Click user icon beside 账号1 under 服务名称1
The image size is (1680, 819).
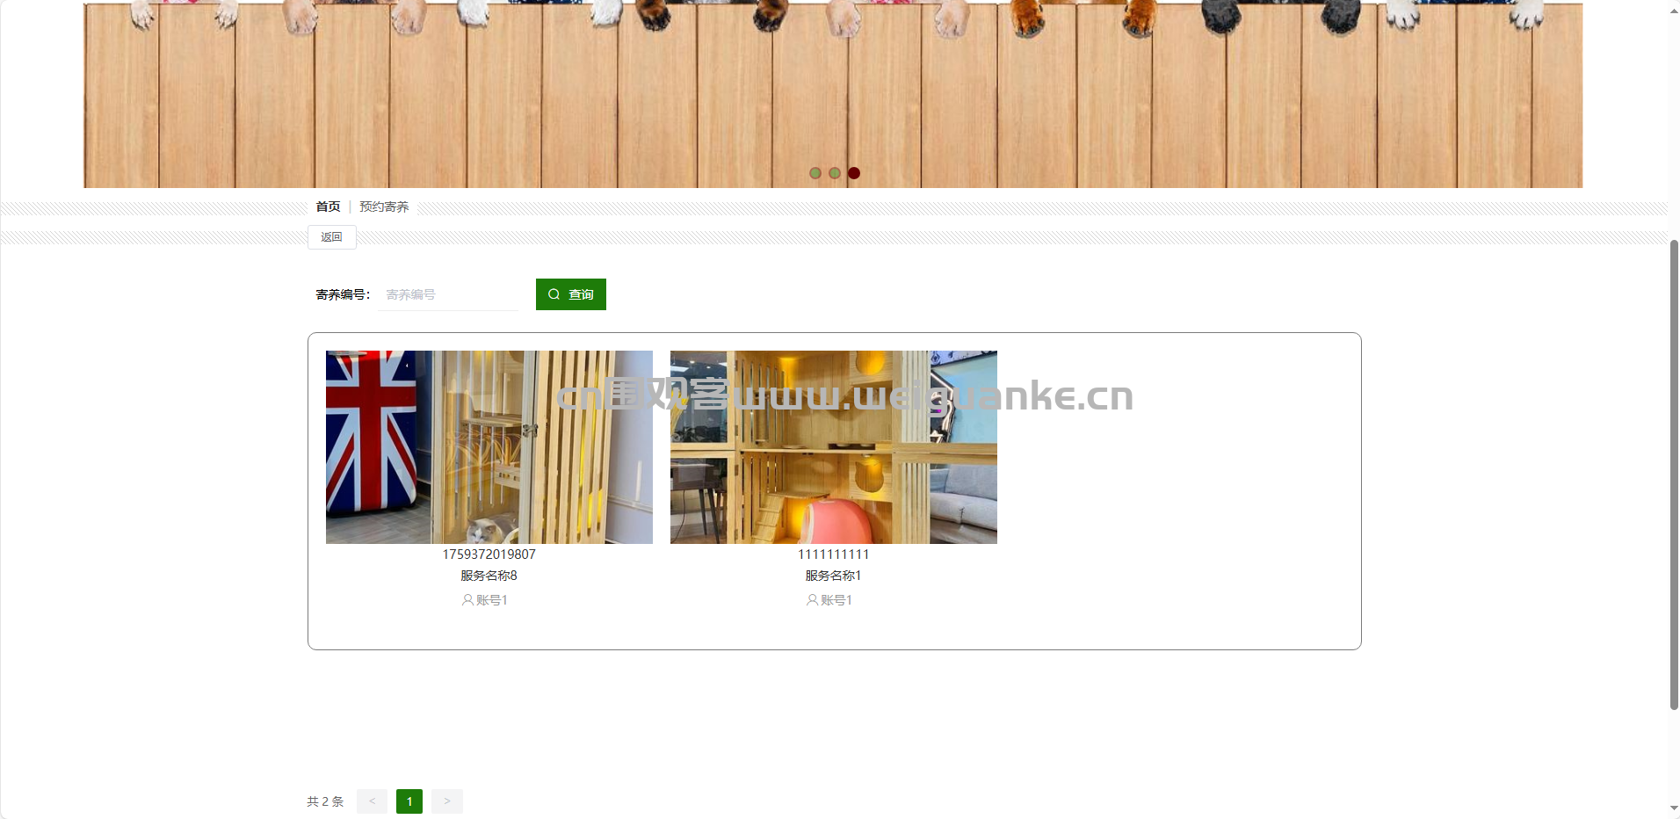click(812, 600)
